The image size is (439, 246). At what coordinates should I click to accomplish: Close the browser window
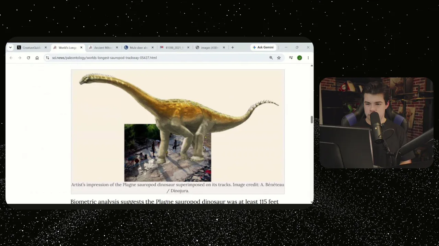tap(308, 47)
